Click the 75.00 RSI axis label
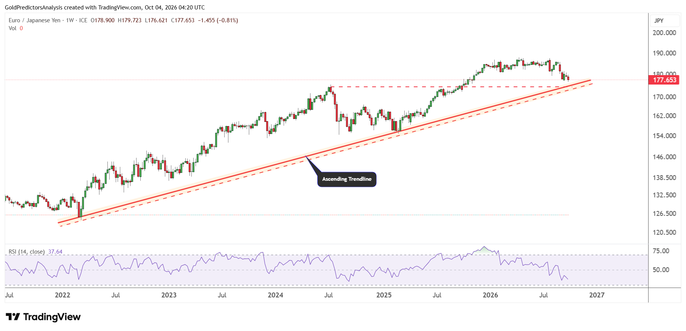 point(661,251)
